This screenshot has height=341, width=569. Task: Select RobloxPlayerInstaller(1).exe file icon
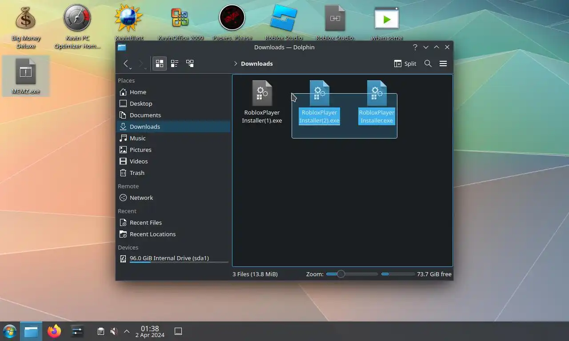point(262,93)
